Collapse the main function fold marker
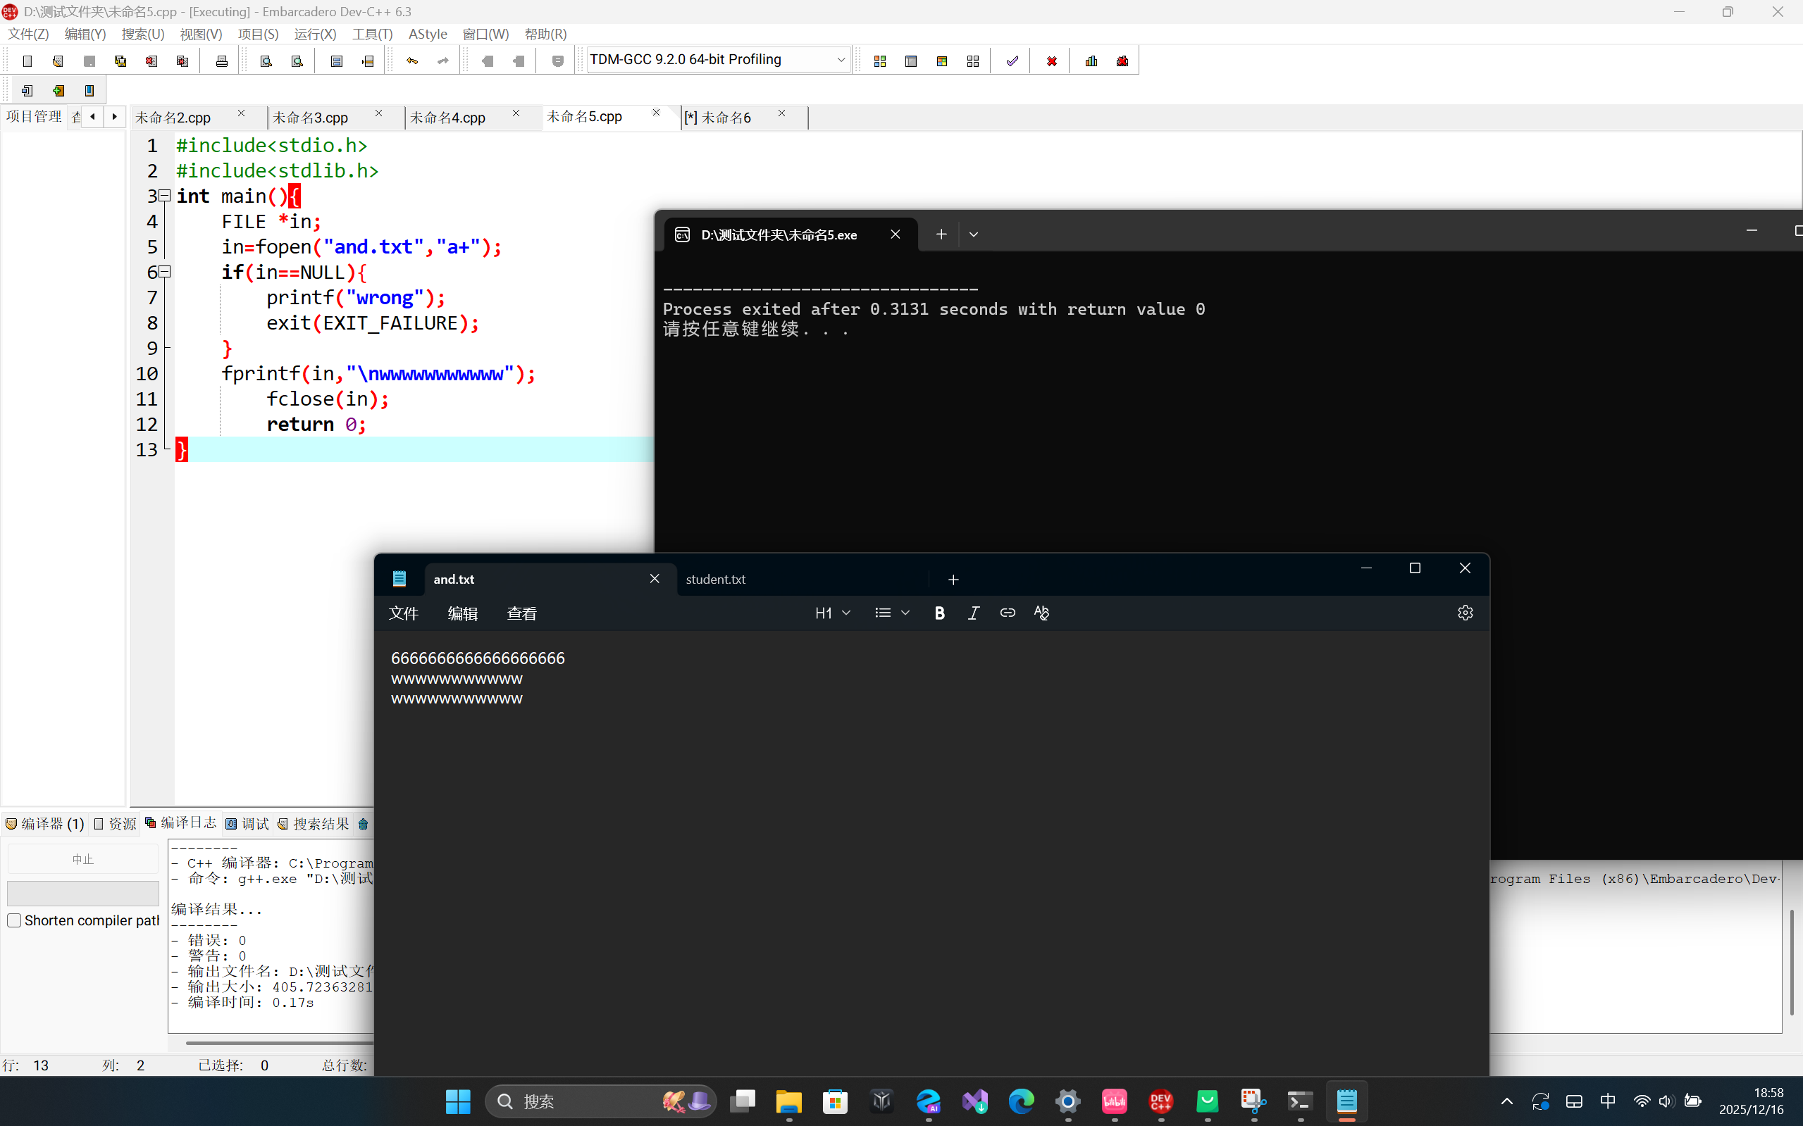Screen dimensions: 1803x1126 tap(166, 196)
